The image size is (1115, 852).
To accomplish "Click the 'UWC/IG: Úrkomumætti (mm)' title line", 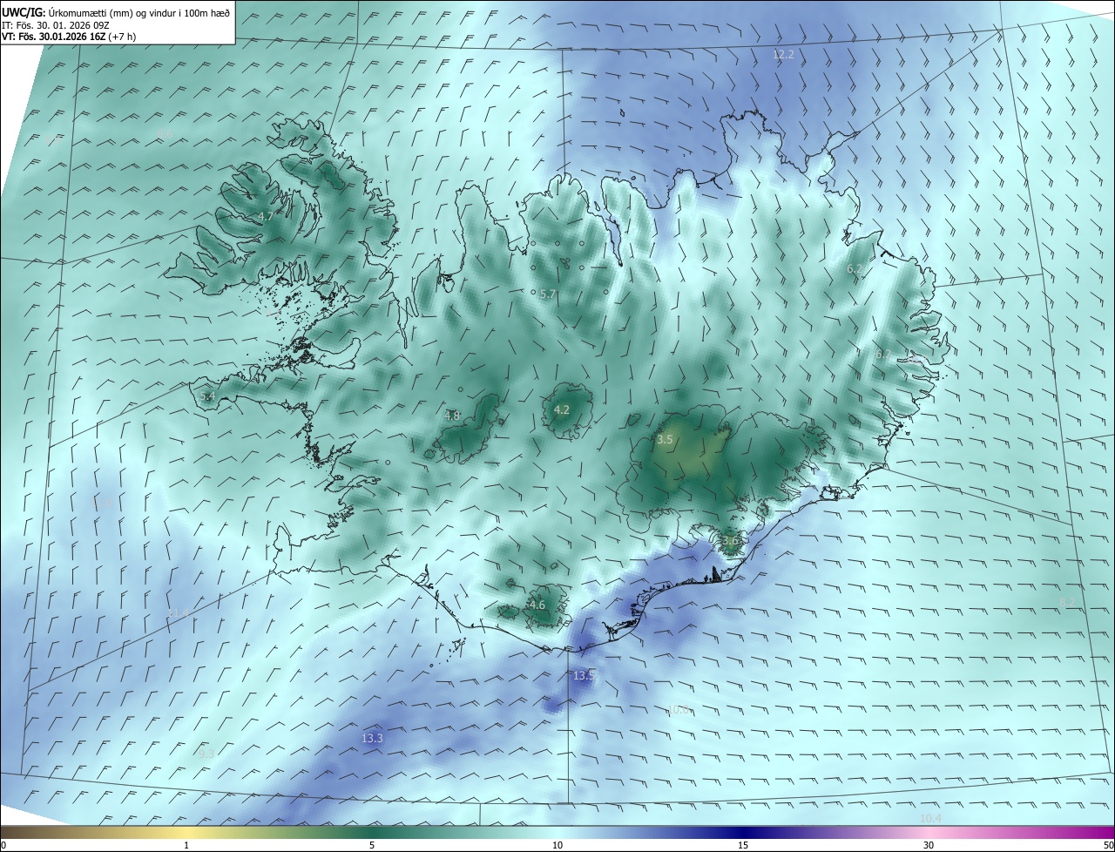I will click(x=116, y=12).
